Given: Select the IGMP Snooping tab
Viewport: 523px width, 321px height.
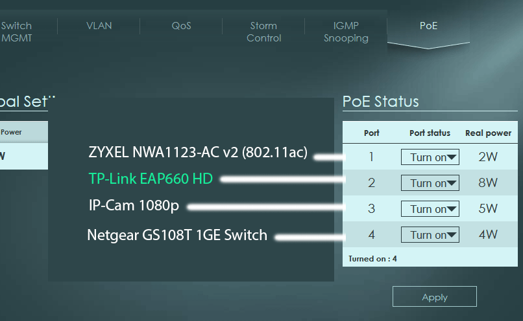Looking at the screenshot, I should tap(346, 32).
